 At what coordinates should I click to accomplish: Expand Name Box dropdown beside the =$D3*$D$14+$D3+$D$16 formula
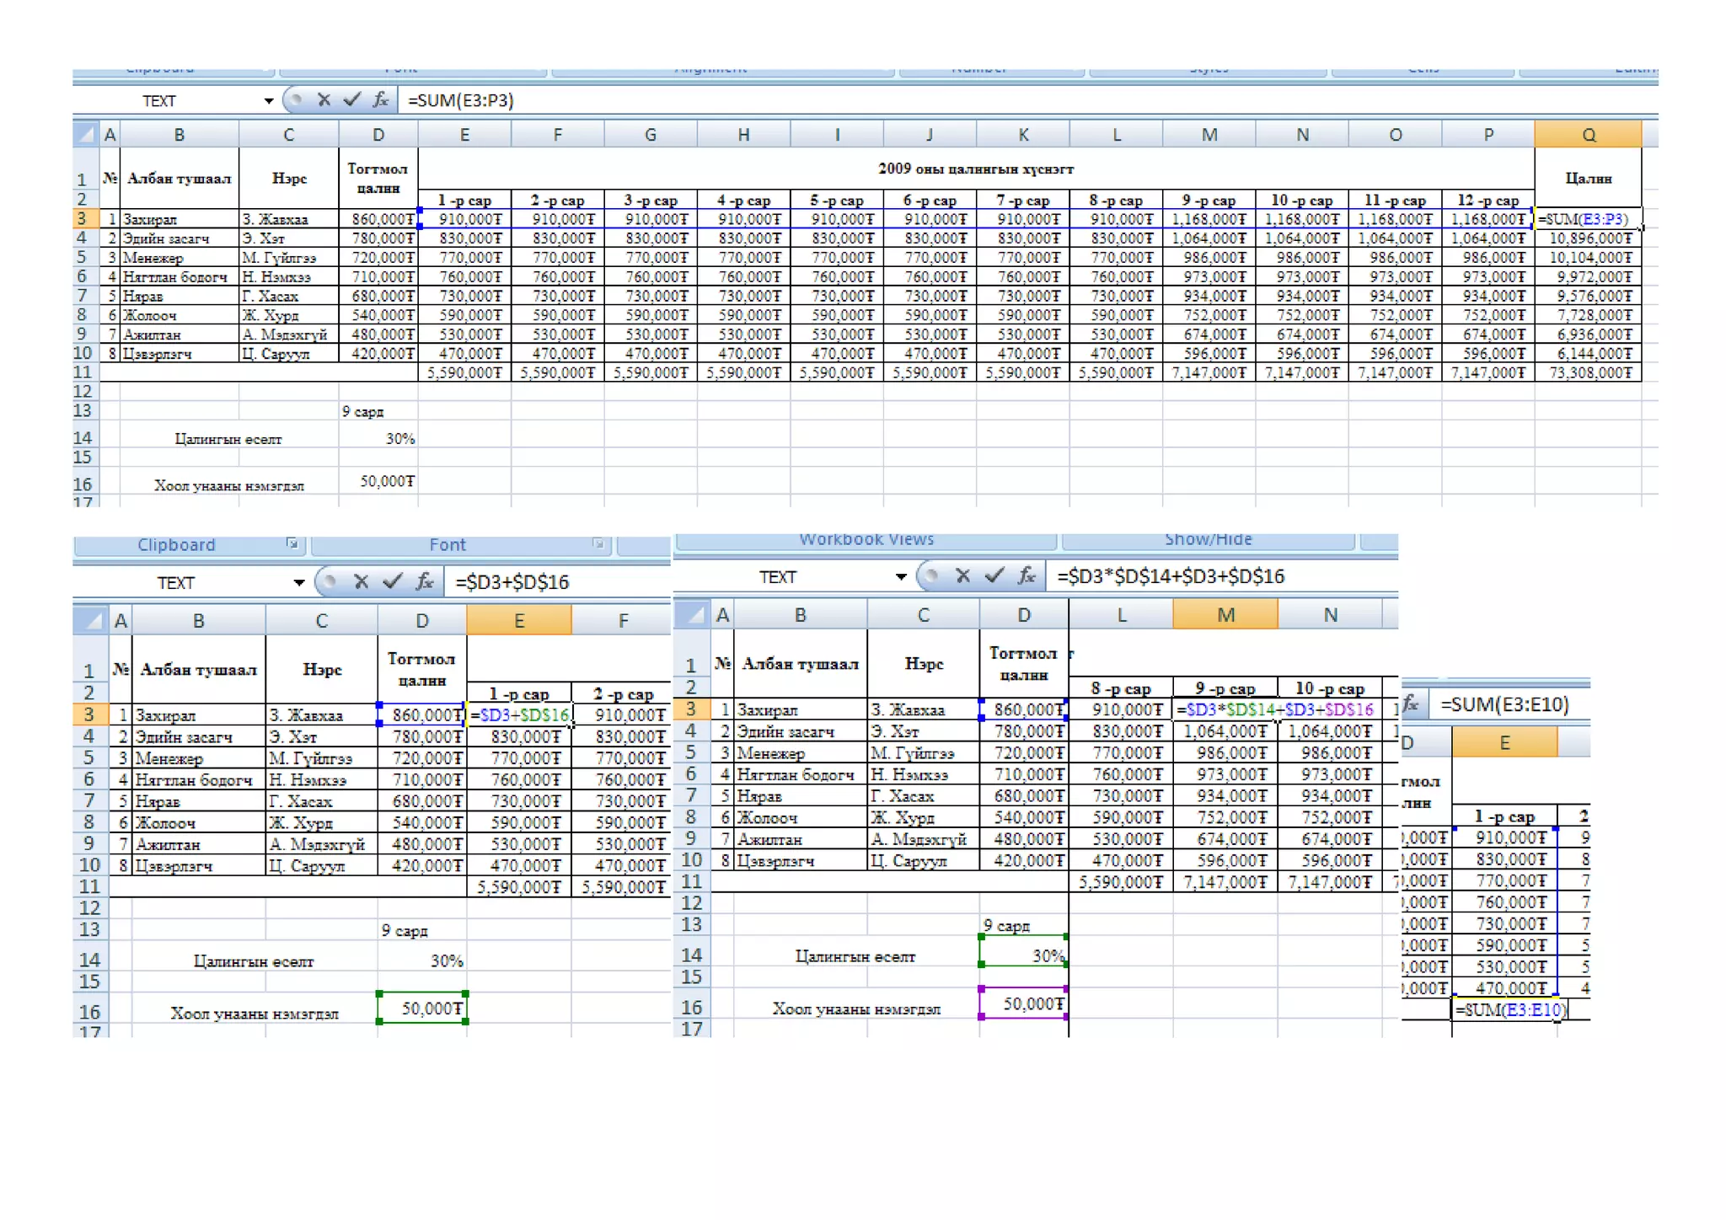[900, 577]
